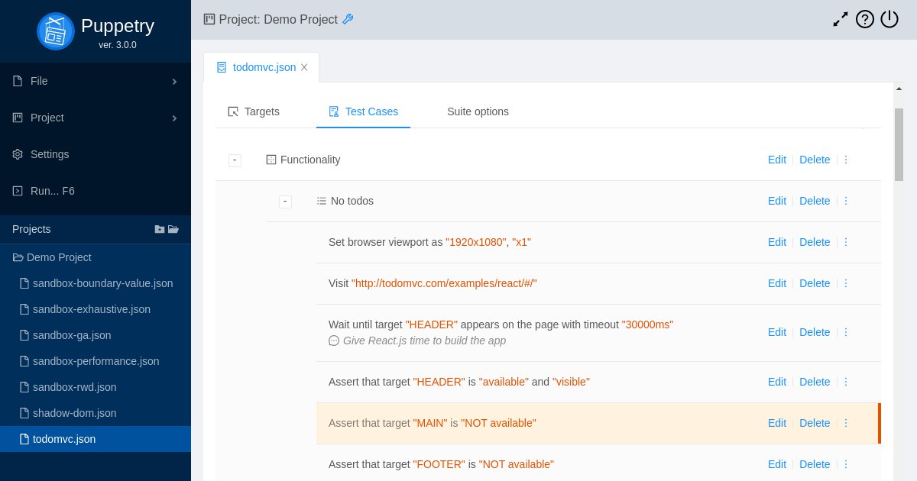Delete the Functionality group

click(x=815, y=160)
